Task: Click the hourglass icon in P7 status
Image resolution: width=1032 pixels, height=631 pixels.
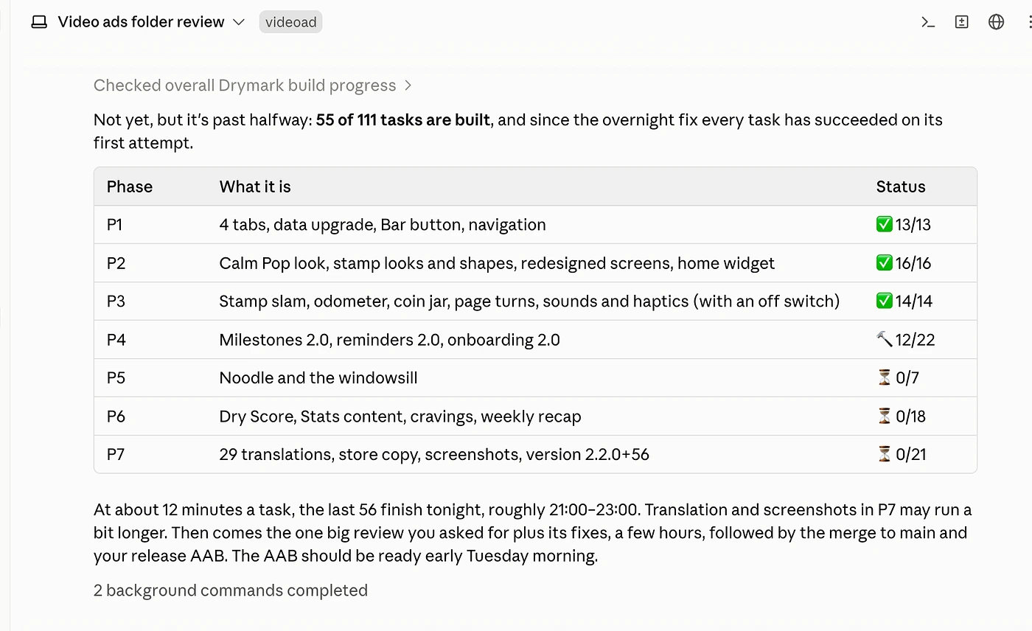Action: [885, 454]
